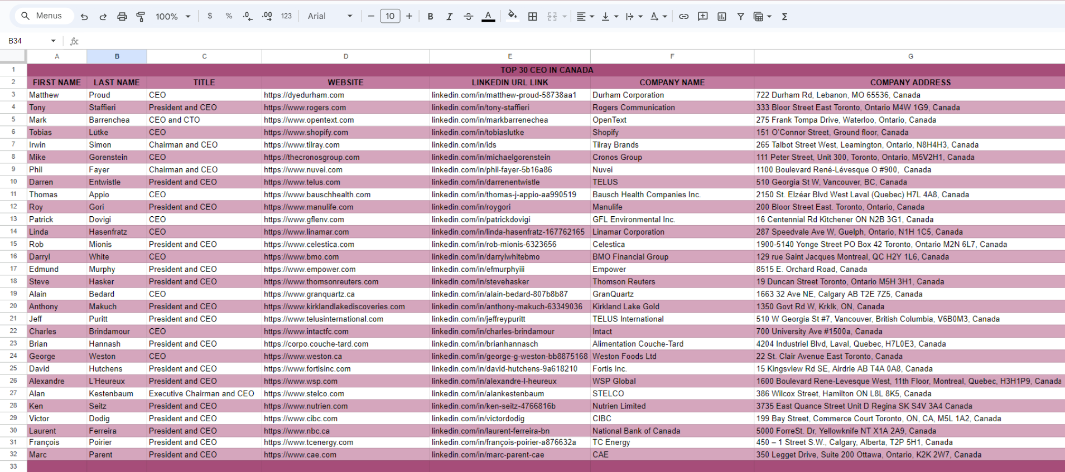The image size is (1065, 472).
Task: Open the vertical align dropdown
Action: click(x=610, y=17)
